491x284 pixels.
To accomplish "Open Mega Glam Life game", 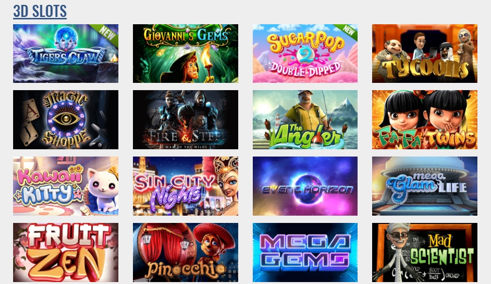I will 425,186.
